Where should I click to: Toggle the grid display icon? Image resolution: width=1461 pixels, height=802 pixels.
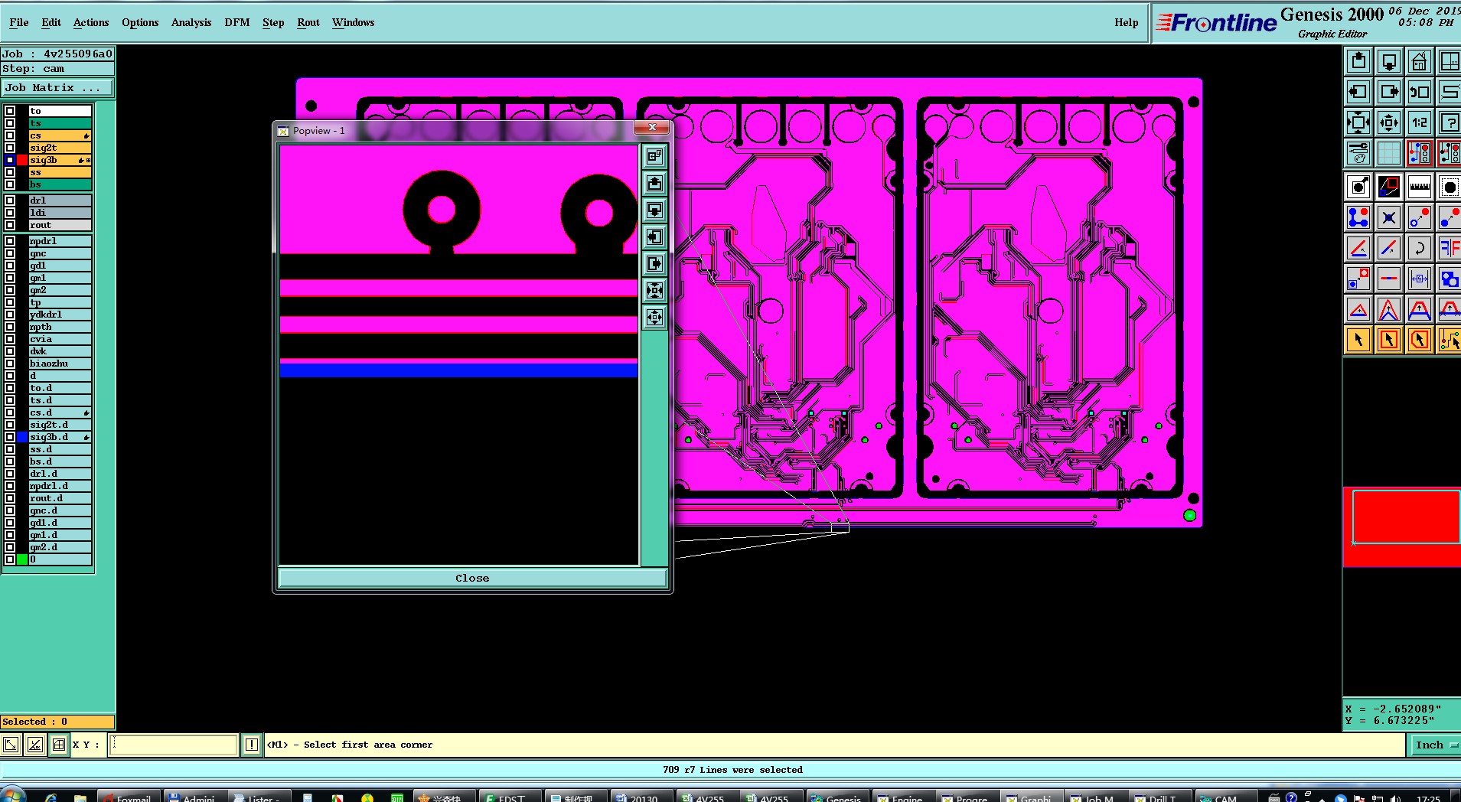1389,153
